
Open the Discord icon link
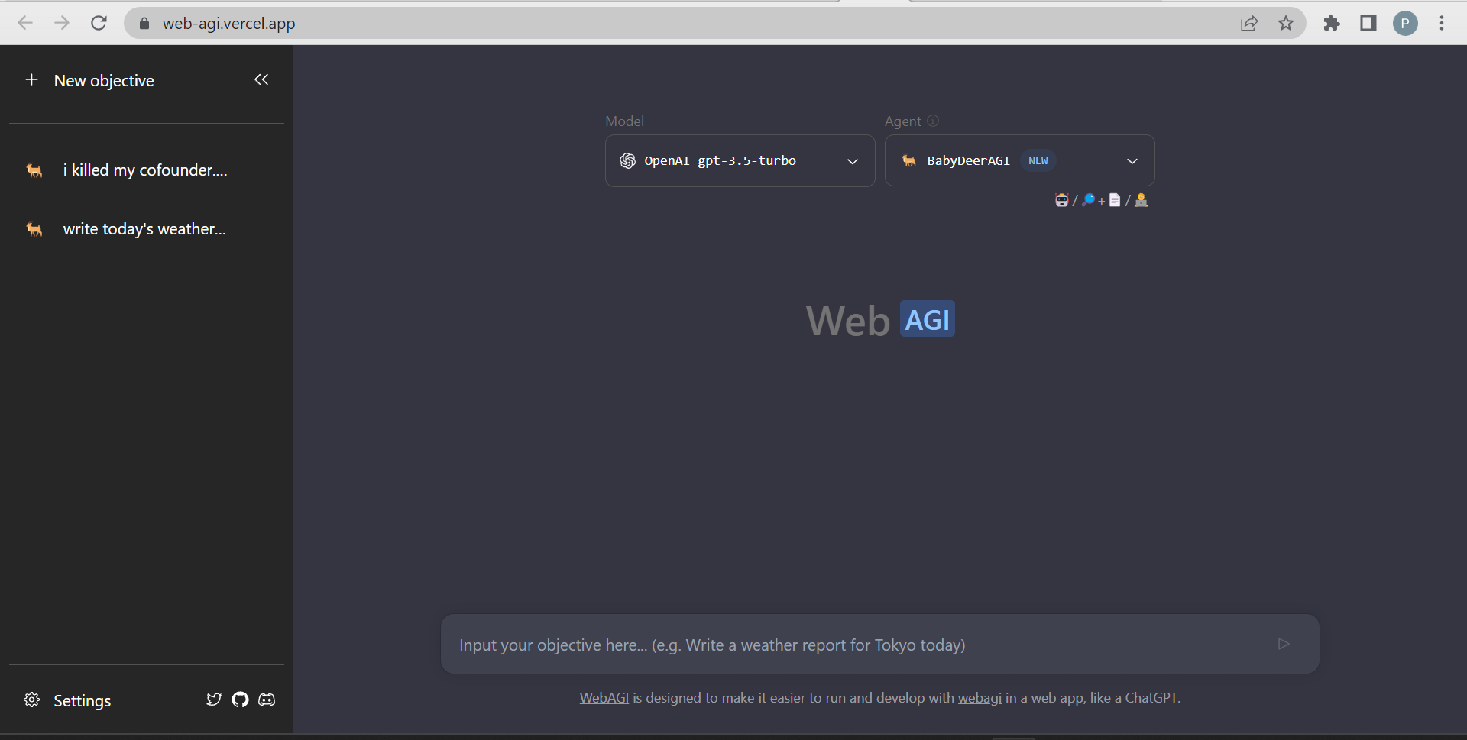[x=267, y=700]
